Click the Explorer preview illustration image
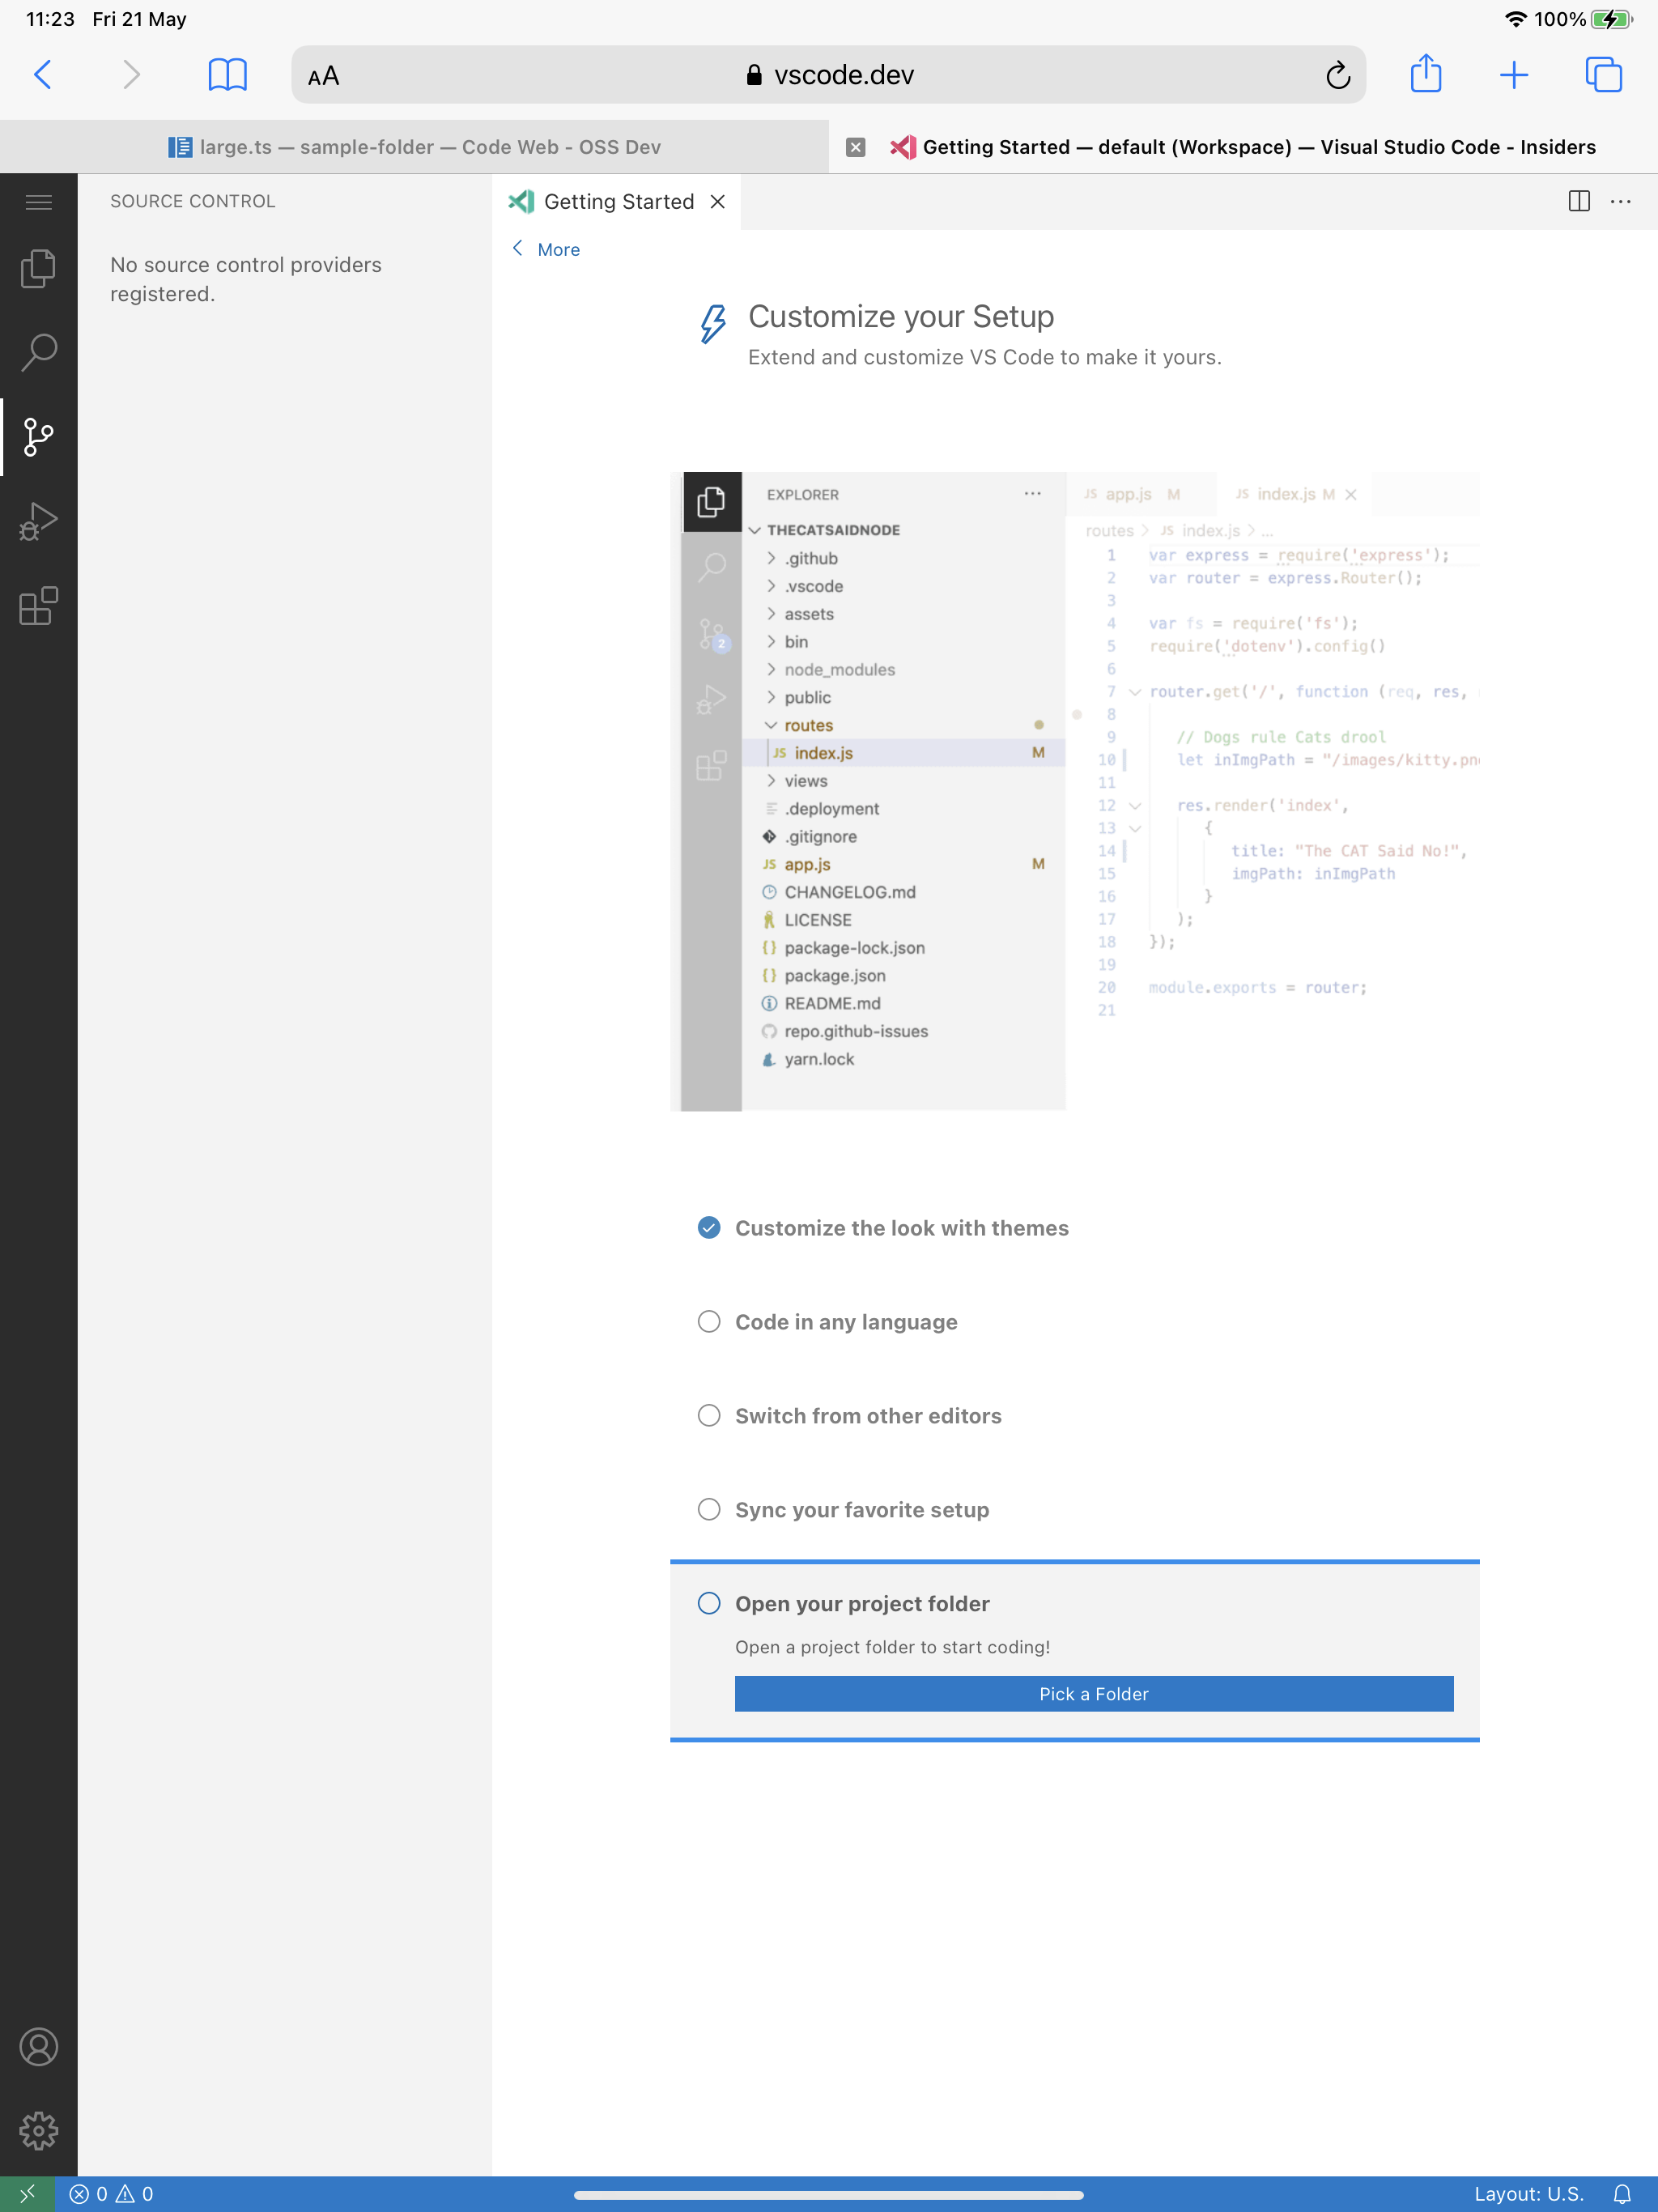Viewport: 1658px width, 2212px height. 1075,791
